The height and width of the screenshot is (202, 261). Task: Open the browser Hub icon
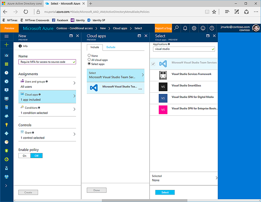[x=227, y=12]
